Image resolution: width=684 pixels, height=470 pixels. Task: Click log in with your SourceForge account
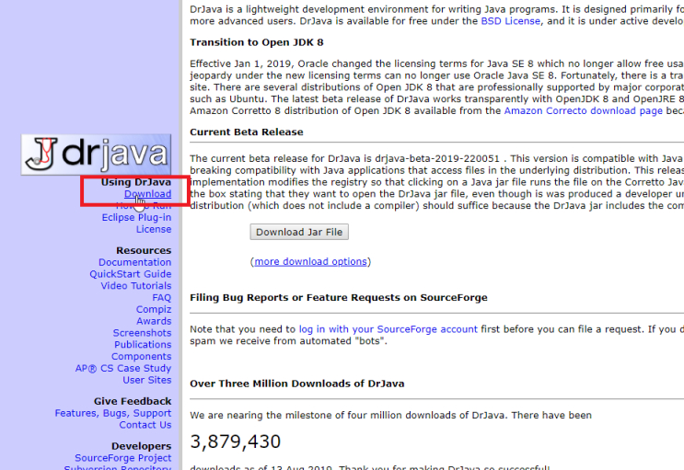[388, 329]
